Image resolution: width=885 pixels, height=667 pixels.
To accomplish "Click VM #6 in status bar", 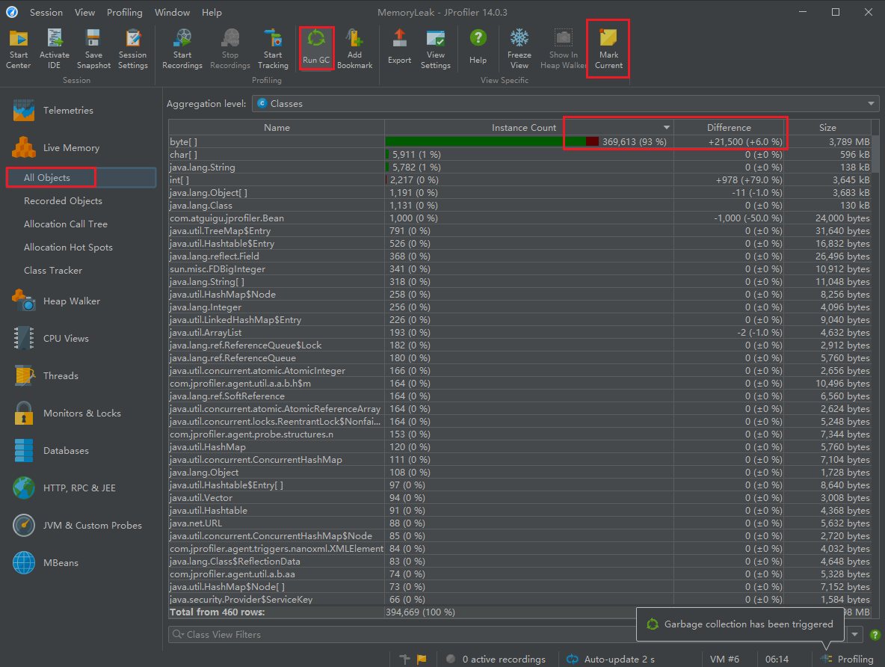I will [724, 659].
